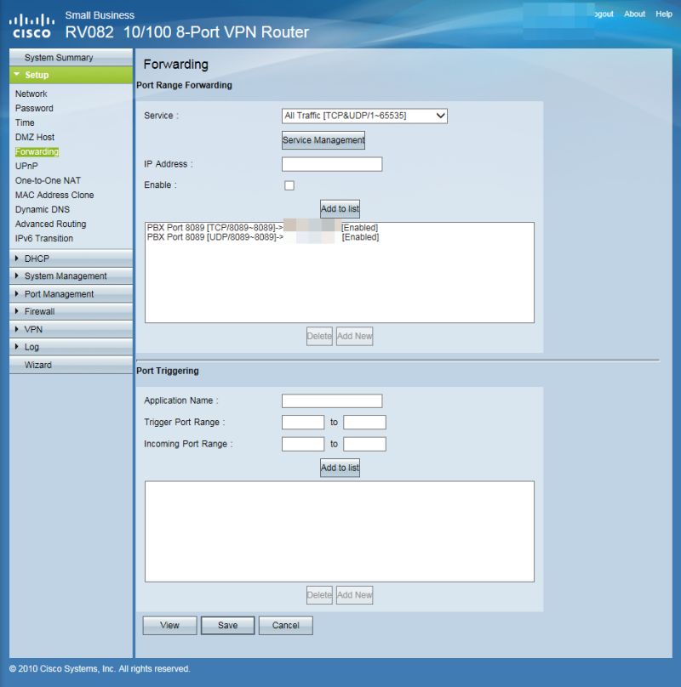Expand the Firewall menu
This screenshot has height=687, width=681.
[71, 311]
